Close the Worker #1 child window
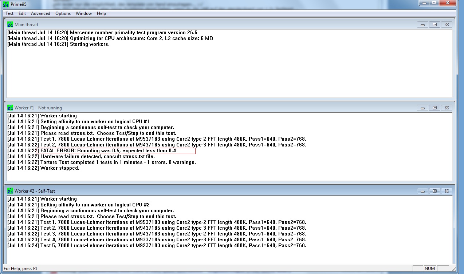The width and height of the screenshot is (464, 274). click(447, 108)
